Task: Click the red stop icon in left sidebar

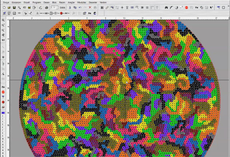Action: click(3, 92)
